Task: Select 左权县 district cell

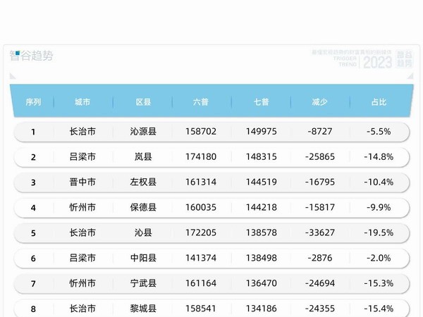Action: coord(144,182)
